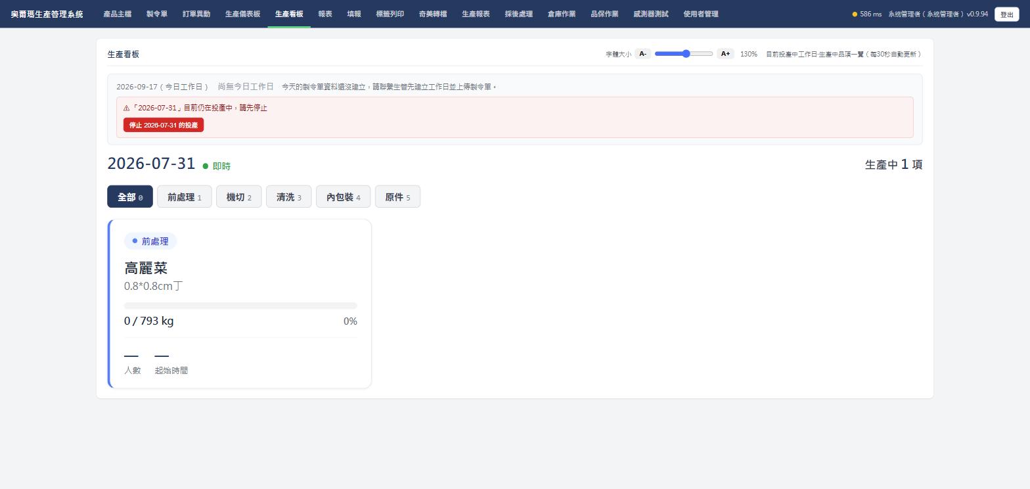Go to 標籤列印 page

tap(390, 14)
